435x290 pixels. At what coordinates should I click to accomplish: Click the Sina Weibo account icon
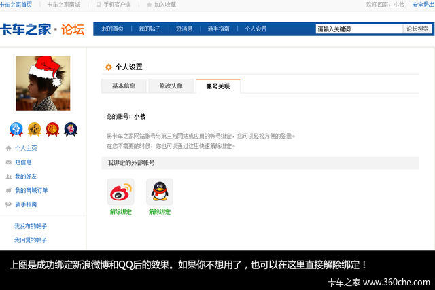coord(120,192)
